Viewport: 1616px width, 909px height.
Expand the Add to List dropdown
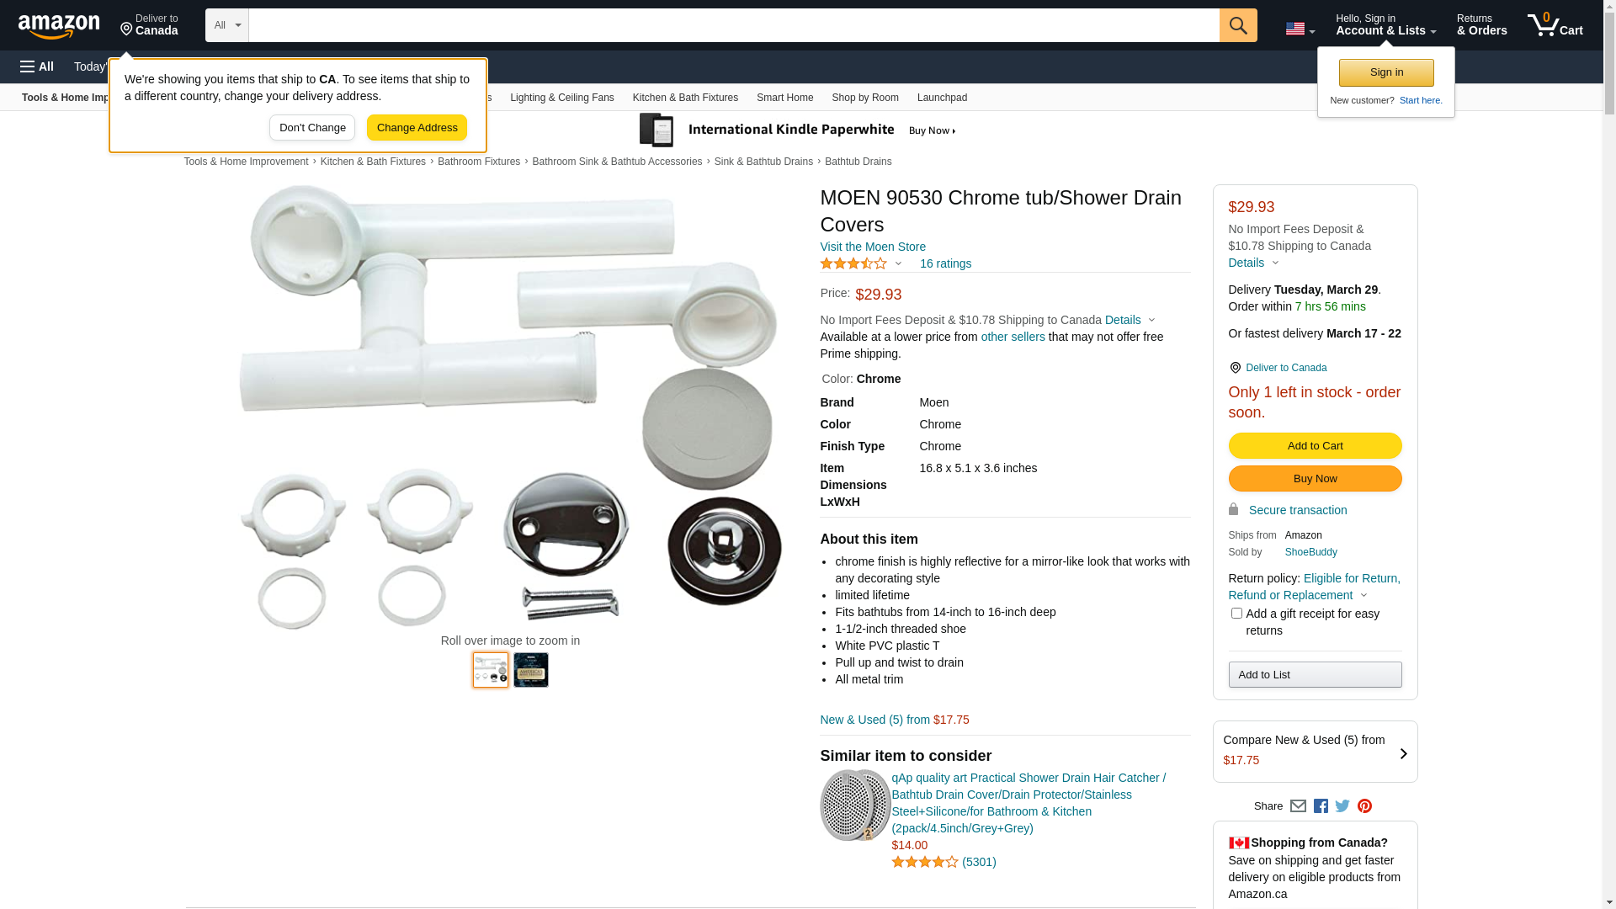[1315, 675]
